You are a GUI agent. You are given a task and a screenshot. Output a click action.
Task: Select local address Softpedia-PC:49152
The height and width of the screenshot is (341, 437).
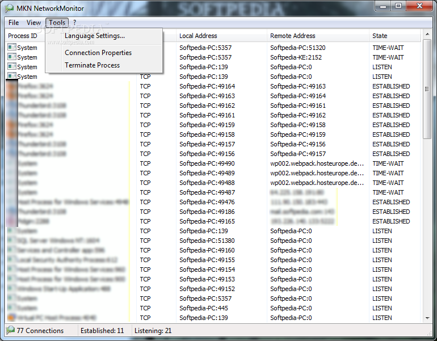point(207,289)
